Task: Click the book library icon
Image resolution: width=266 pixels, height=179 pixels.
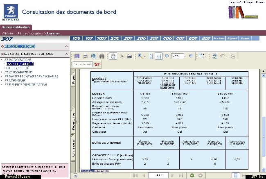Action: tap(243, 12)
